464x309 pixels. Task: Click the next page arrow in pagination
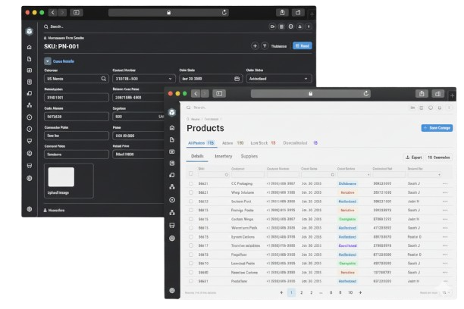tap(360, 292)
